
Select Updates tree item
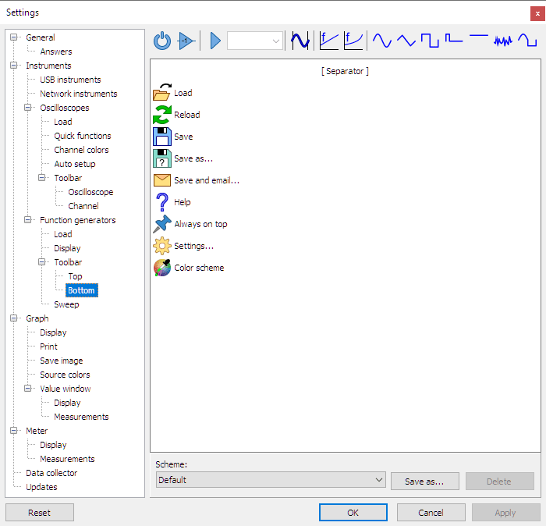(41, 487)
